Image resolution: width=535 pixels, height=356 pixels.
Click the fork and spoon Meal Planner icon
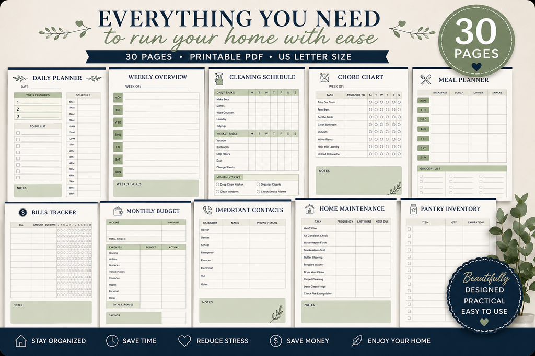[x=425, y=80]
